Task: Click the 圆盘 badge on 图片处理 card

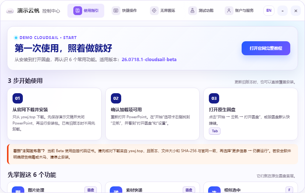Action: [x=91, y=190]
